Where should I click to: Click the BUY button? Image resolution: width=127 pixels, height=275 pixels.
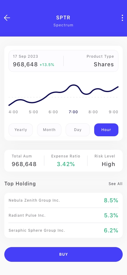click(x=63, y=254)
